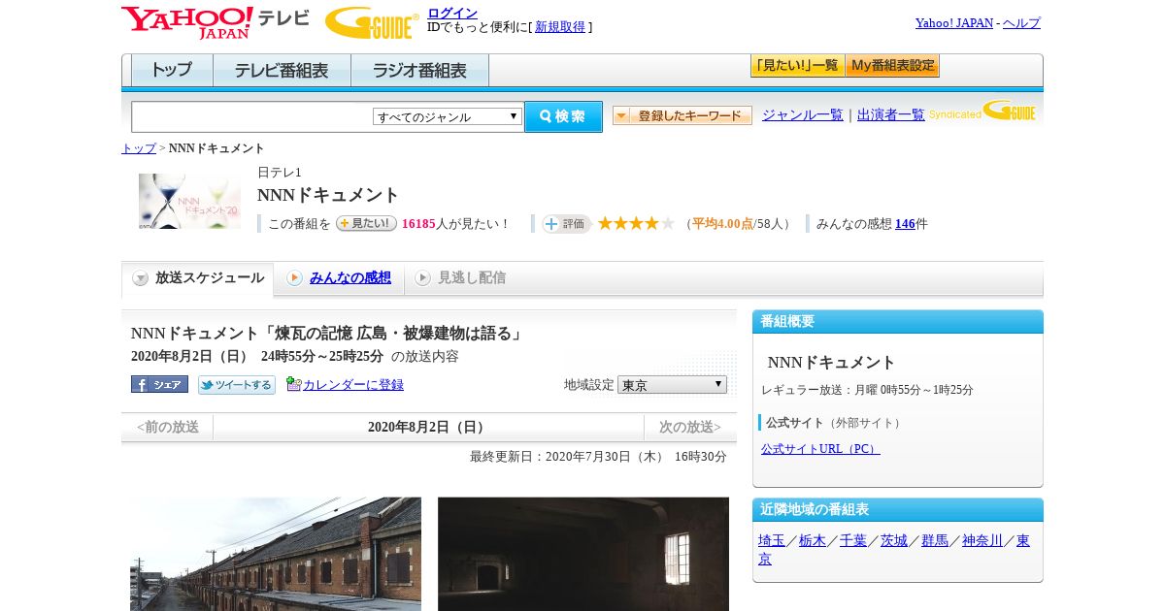
Task: Open 公式サイトURL（PC） link
Action: pos(820,449)
